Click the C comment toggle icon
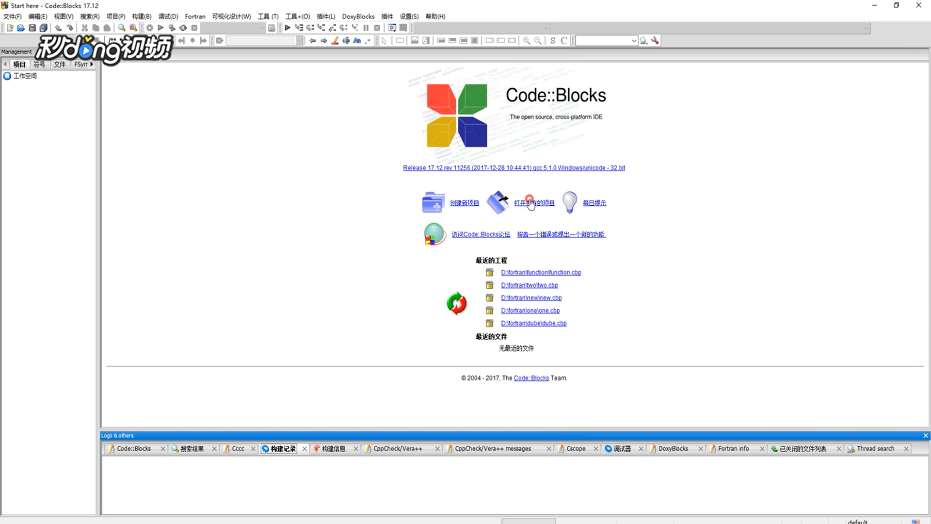The image size is (931, 524). pos(564,41)
